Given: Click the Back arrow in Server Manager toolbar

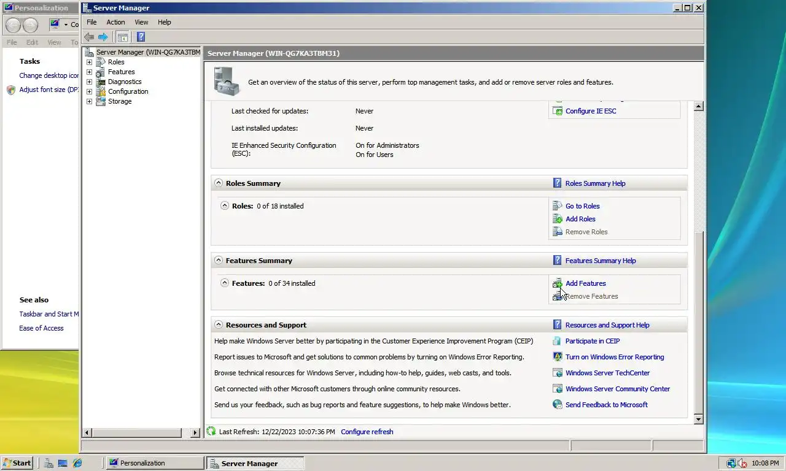Looking at the screenshot, I should coord(89,37).
